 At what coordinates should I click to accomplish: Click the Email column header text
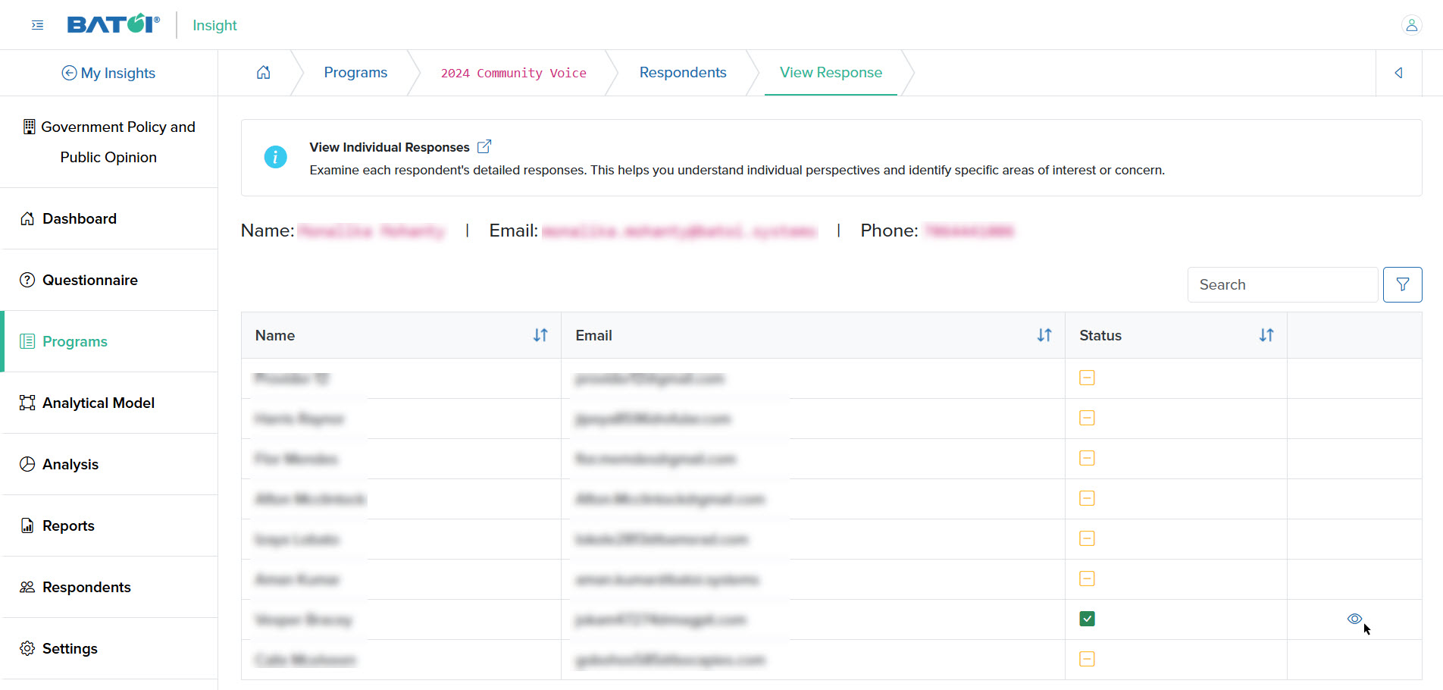coord(593,335)
